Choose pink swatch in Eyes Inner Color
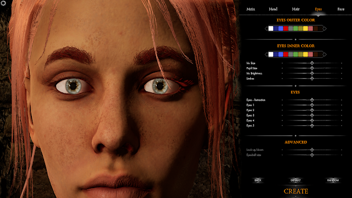The height and width of the screenshot is (198, 352). pyautogui.click(x=310, y=54)
